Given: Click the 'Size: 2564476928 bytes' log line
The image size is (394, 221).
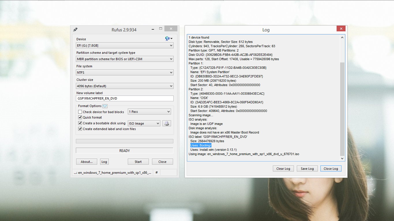Looking at the screenshot, I should click(207, 141).
